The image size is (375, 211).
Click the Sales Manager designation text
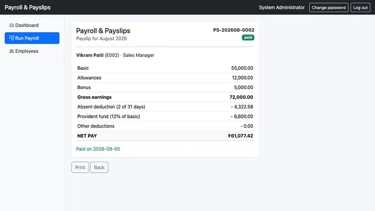138,55
